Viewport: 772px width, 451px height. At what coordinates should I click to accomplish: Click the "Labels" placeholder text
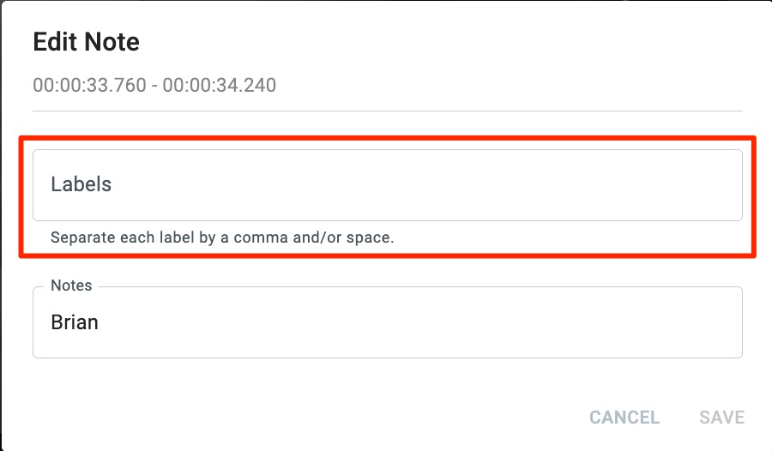point(81,184)
